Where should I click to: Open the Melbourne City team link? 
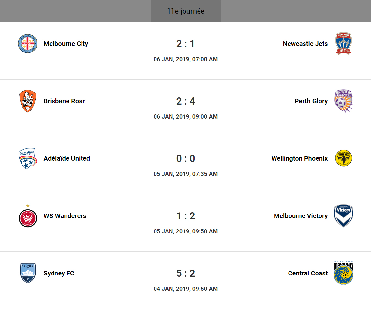[66, 44]
